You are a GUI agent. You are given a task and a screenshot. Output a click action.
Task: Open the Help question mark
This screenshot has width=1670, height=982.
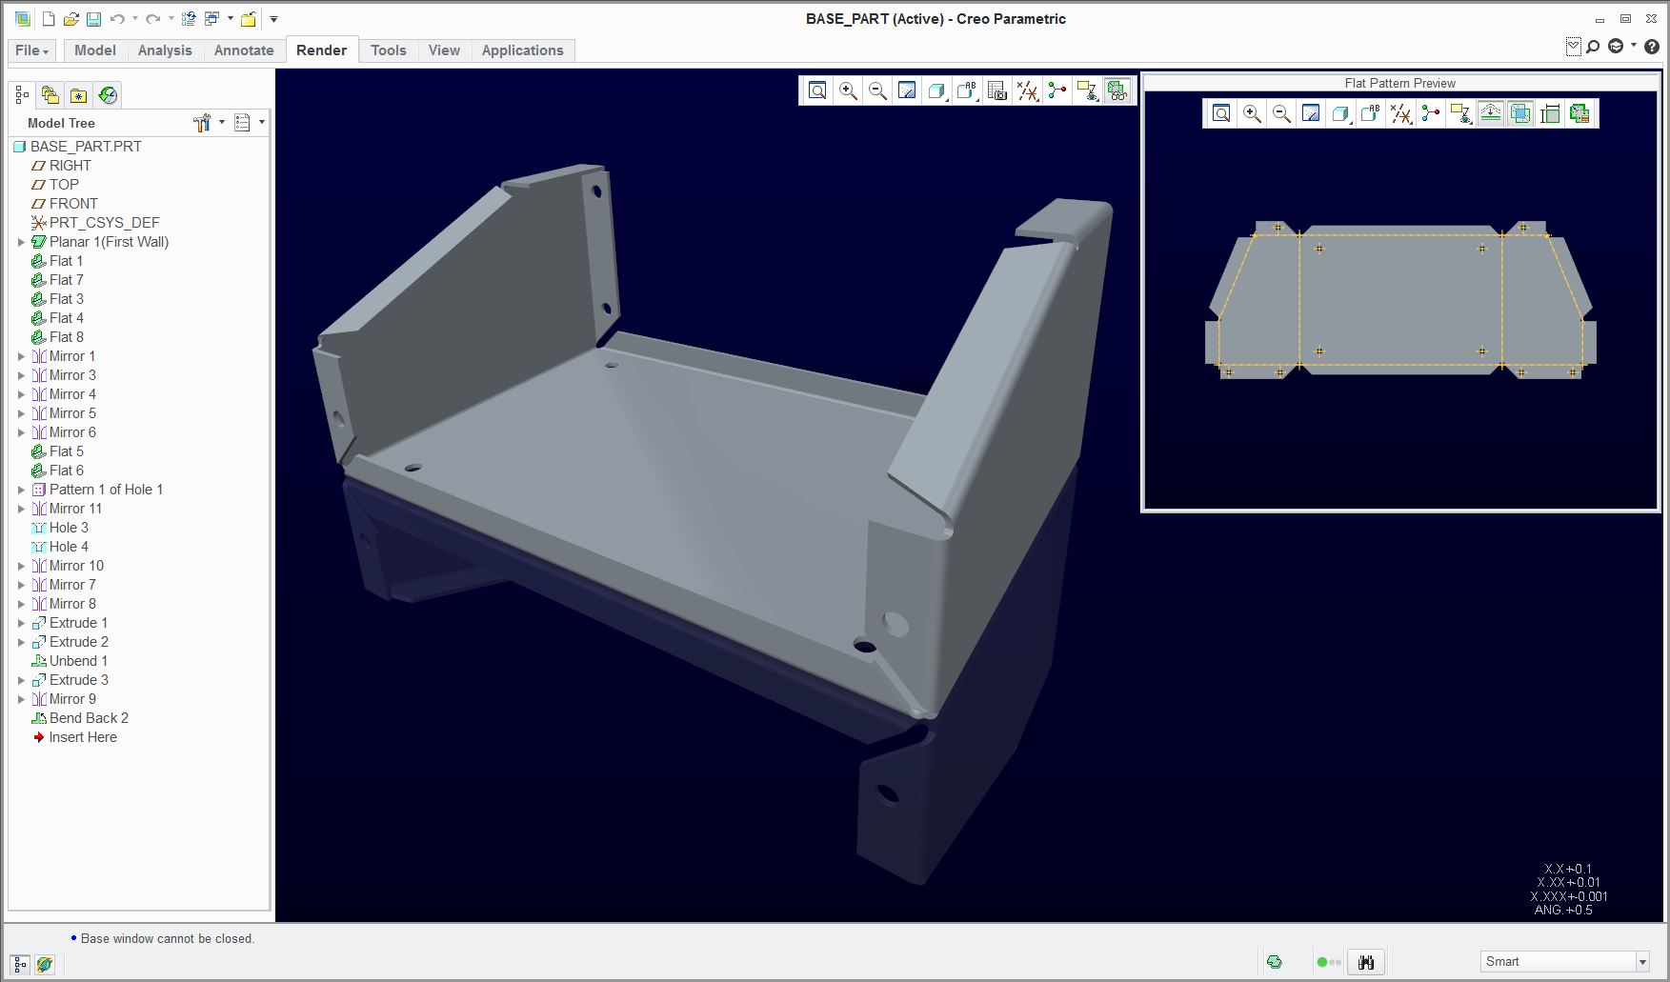click(1652, 46)
